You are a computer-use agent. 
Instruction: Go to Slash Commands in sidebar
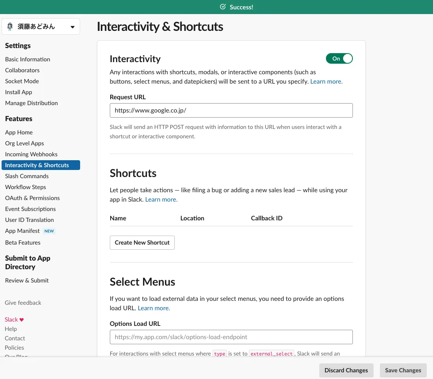(27, 176)
